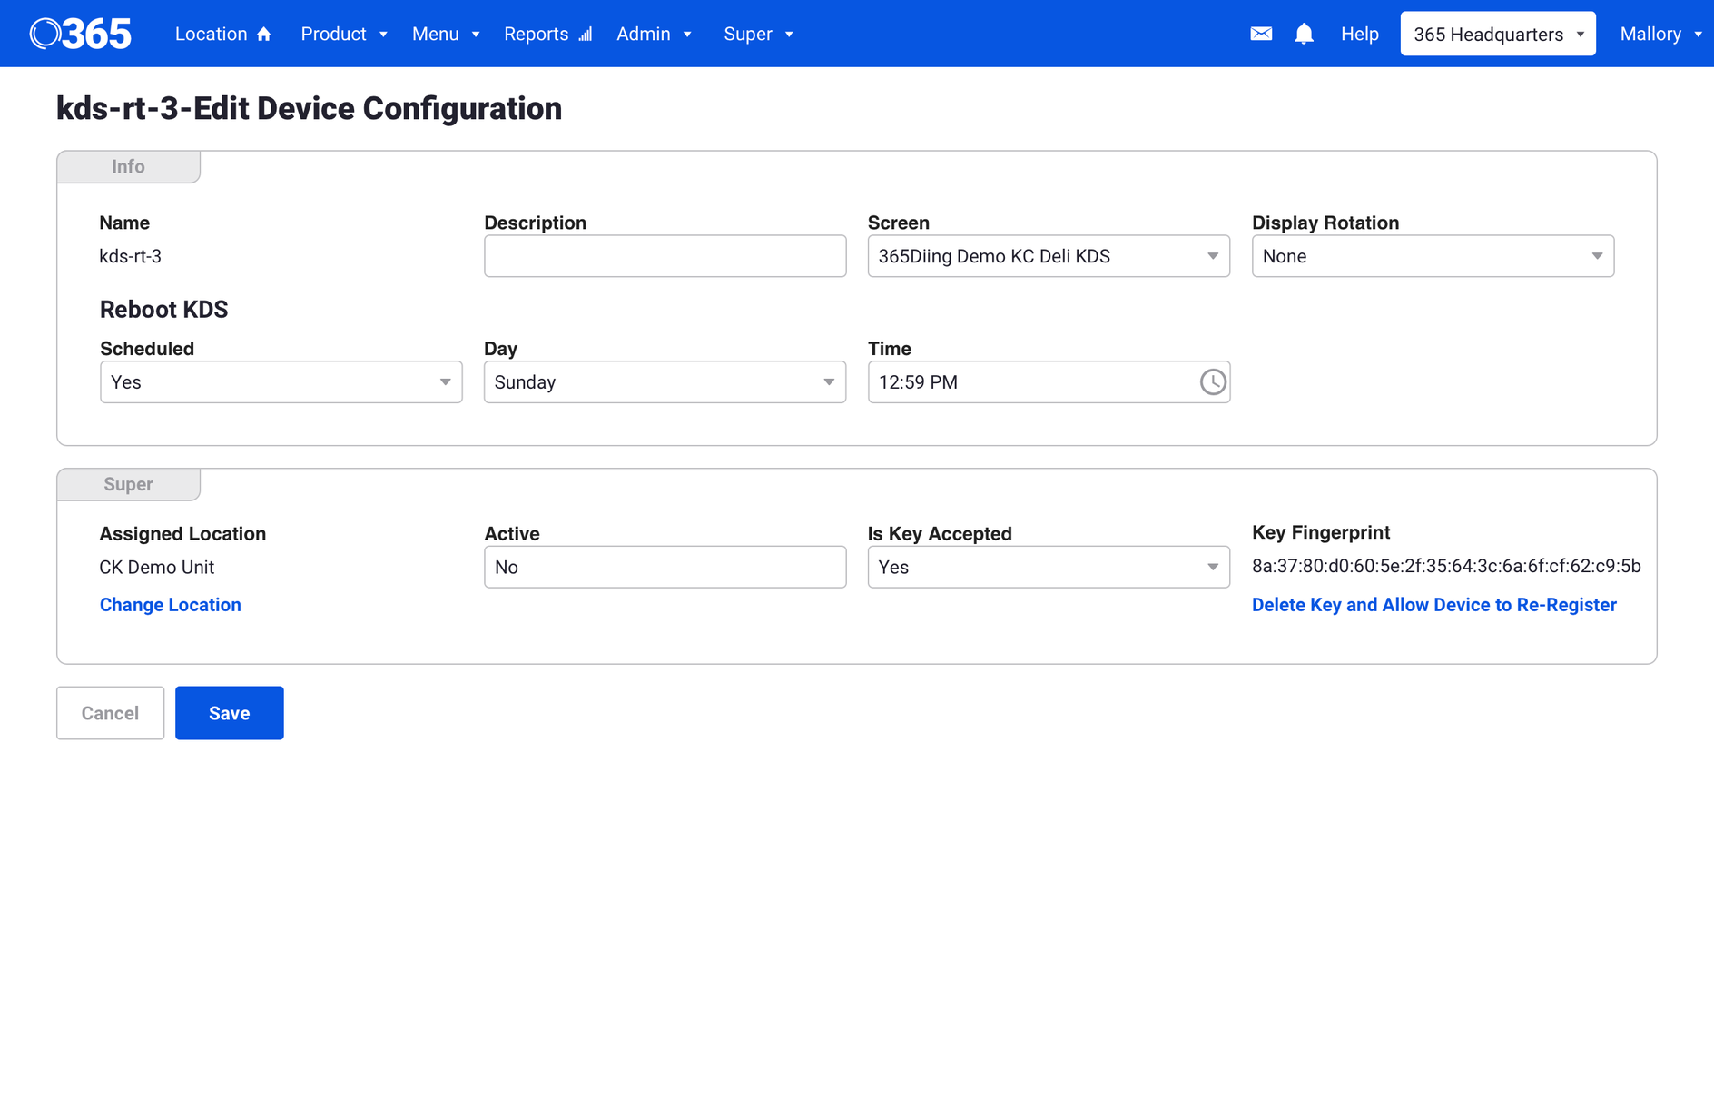Click the Change Location link
This screenshot has width=1714, height=1099.
(x=170, y=605)
